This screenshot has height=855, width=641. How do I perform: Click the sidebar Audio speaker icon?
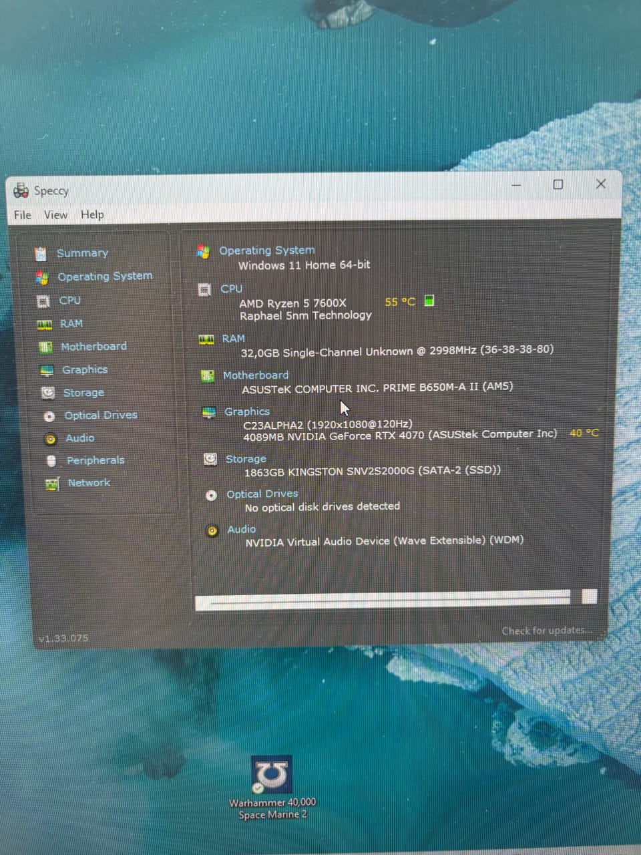click(x=50, y=440)
